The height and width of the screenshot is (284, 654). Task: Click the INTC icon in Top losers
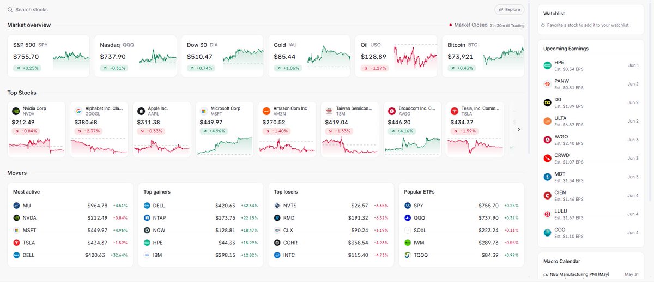[277, 255]
